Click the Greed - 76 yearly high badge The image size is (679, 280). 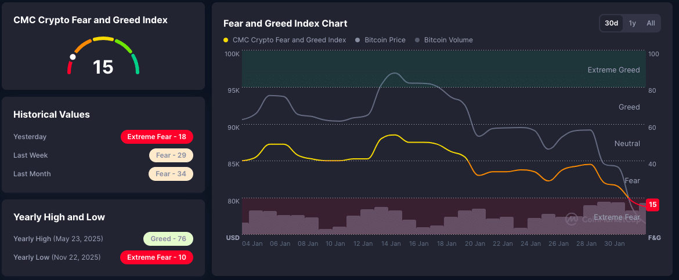pyautogui.click(x=168, y=239)
